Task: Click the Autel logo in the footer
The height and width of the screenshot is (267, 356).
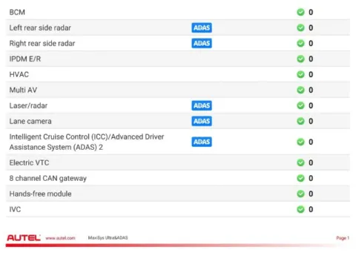Action: pos(24,238)
